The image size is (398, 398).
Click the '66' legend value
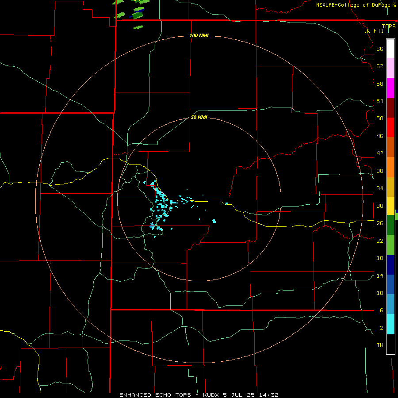tap(380, 49)
